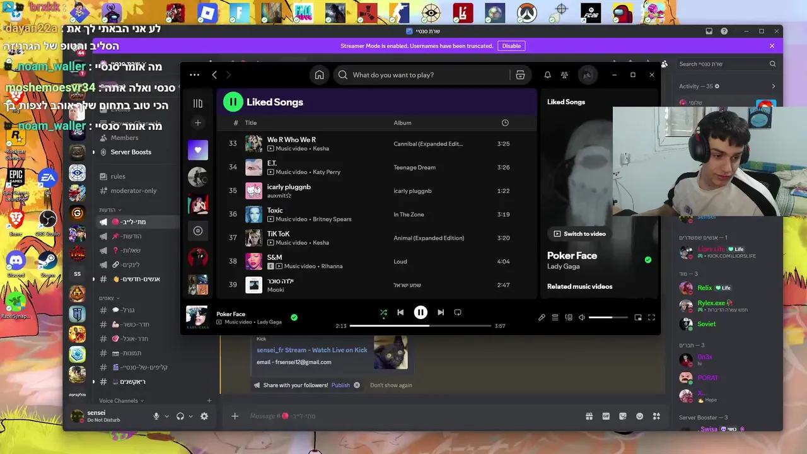Viewport: 807px width, 454px height.
Task: Pause playback in Spotify player bar
Action: (x=421, y=312)
